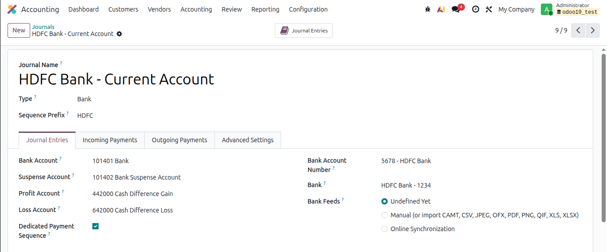Click the odoo19_test database label
The height and width of the screenshot is (252, 607).
(x=577, y=12)
